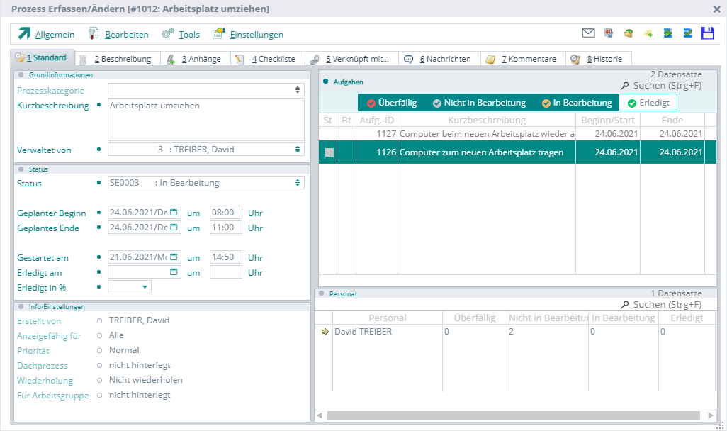Click the blue floppy disk save icon
This screenshot has width=727, height=431.
(707, 33)
